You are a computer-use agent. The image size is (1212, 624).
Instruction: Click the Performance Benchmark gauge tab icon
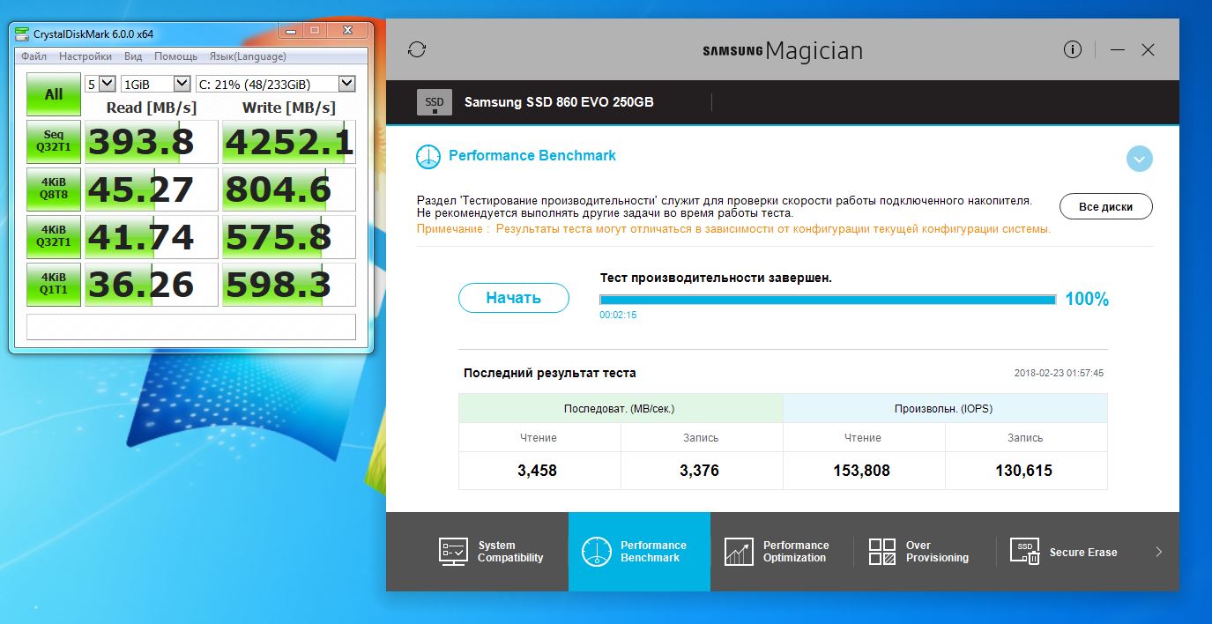(597, 552)
